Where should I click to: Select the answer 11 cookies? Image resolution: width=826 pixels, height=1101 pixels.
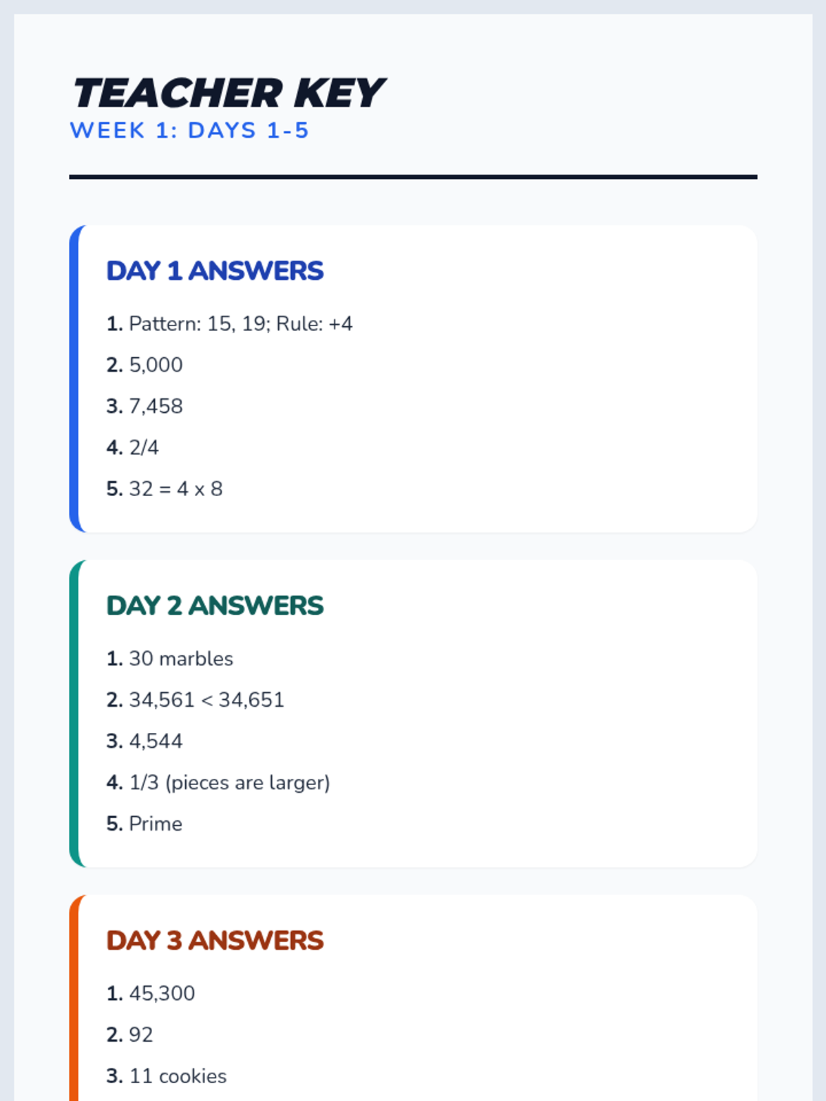pyautogui.click(x=178, y=1076)
